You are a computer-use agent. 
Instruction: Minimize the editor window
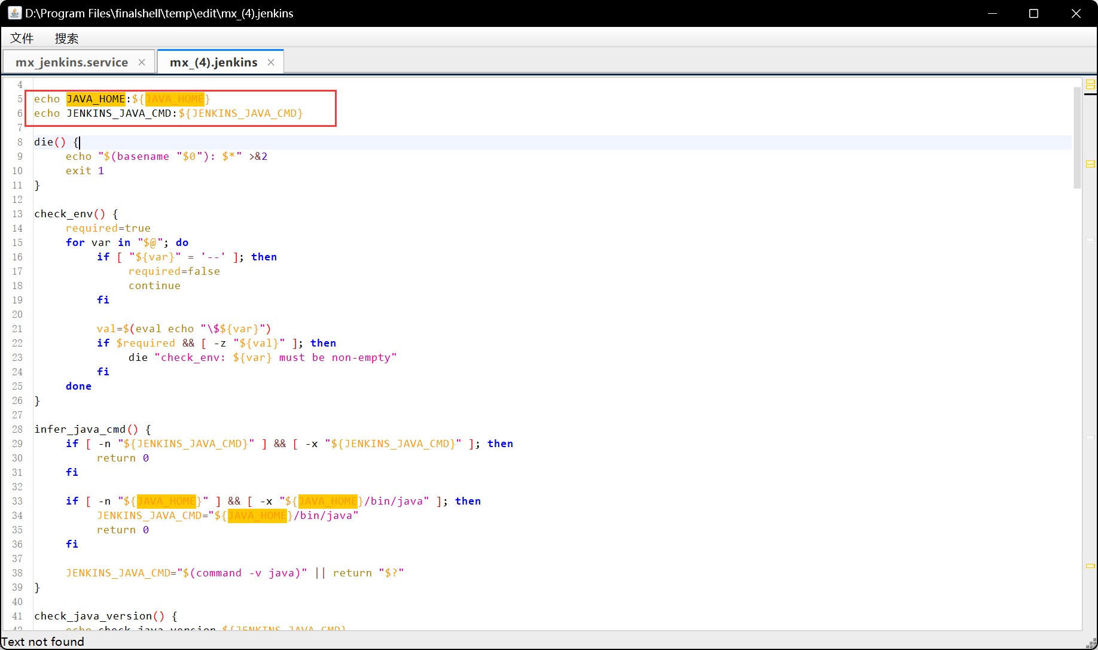tap(992, 13)
